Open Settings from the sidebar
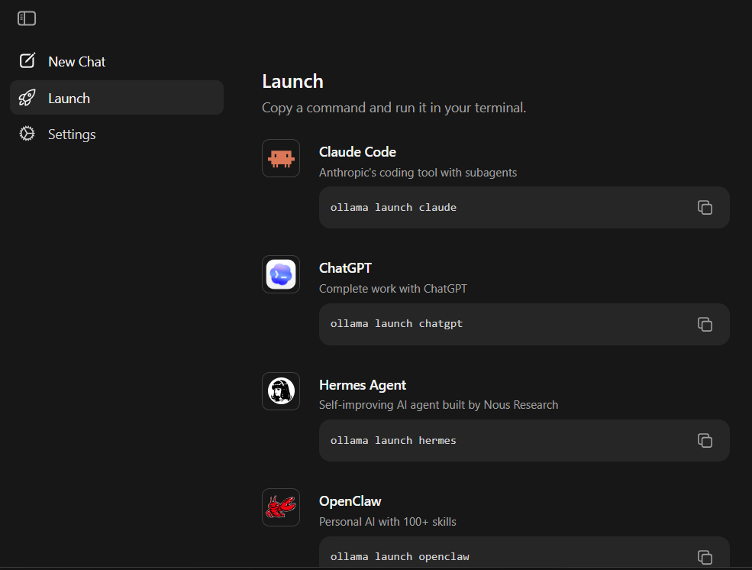This screenshot has height=570, width=752. click(x=117, y=134)
